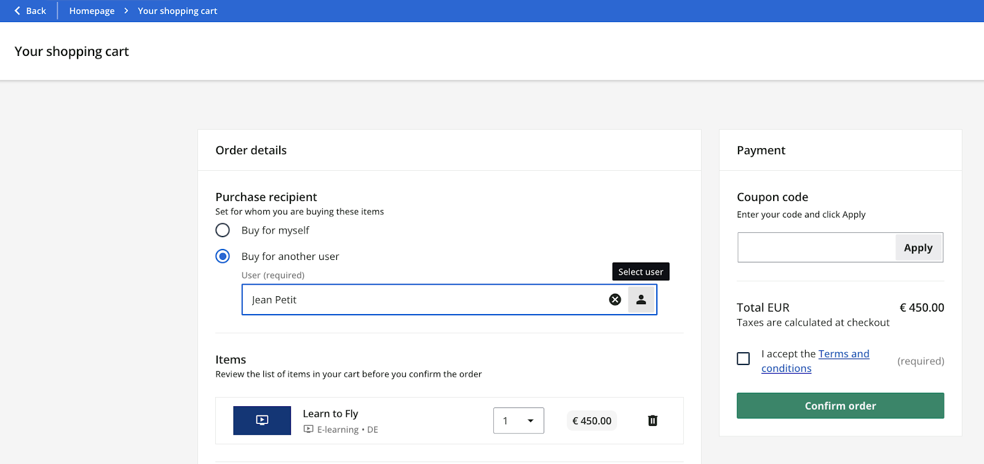Click the Learn to Fly course thumbnail
The width and height of the screenshot is (984, 464).
(262, 421)
